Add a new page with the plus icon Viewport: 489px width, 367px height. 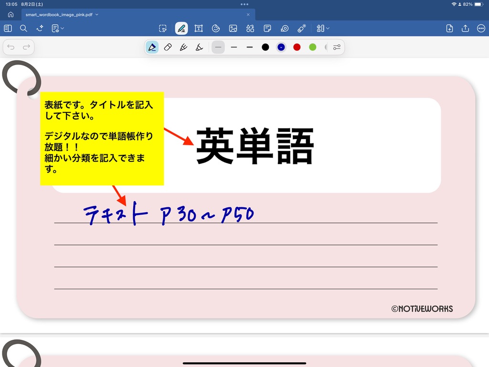click(449, 28)
